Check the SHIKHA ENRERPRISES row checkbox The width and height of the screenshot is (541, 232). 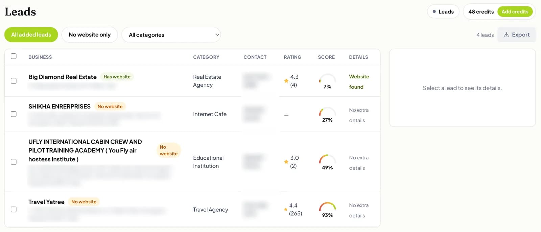pos(14,114)
